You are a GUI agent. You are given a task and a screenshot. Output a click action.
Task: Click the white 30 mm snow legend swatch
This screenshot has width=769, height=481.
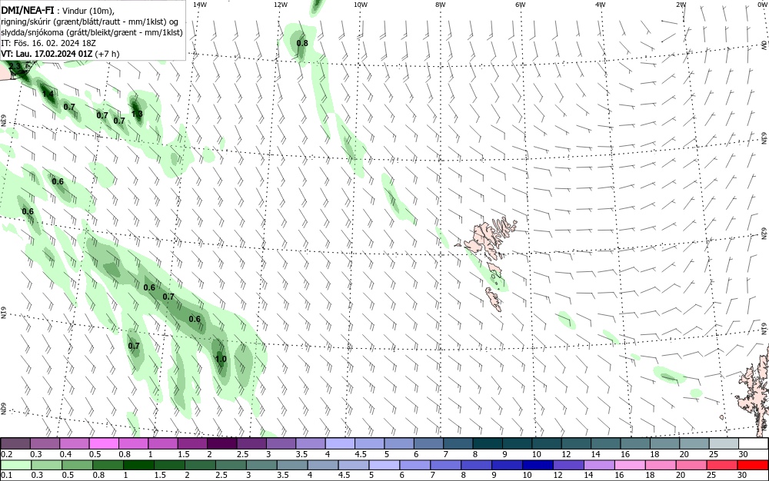[x=754, y=443]
